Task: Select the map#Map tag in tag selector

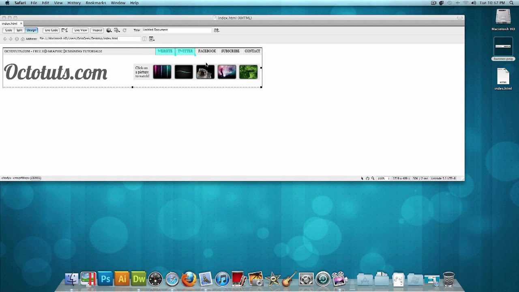Action: click(21, 178)
